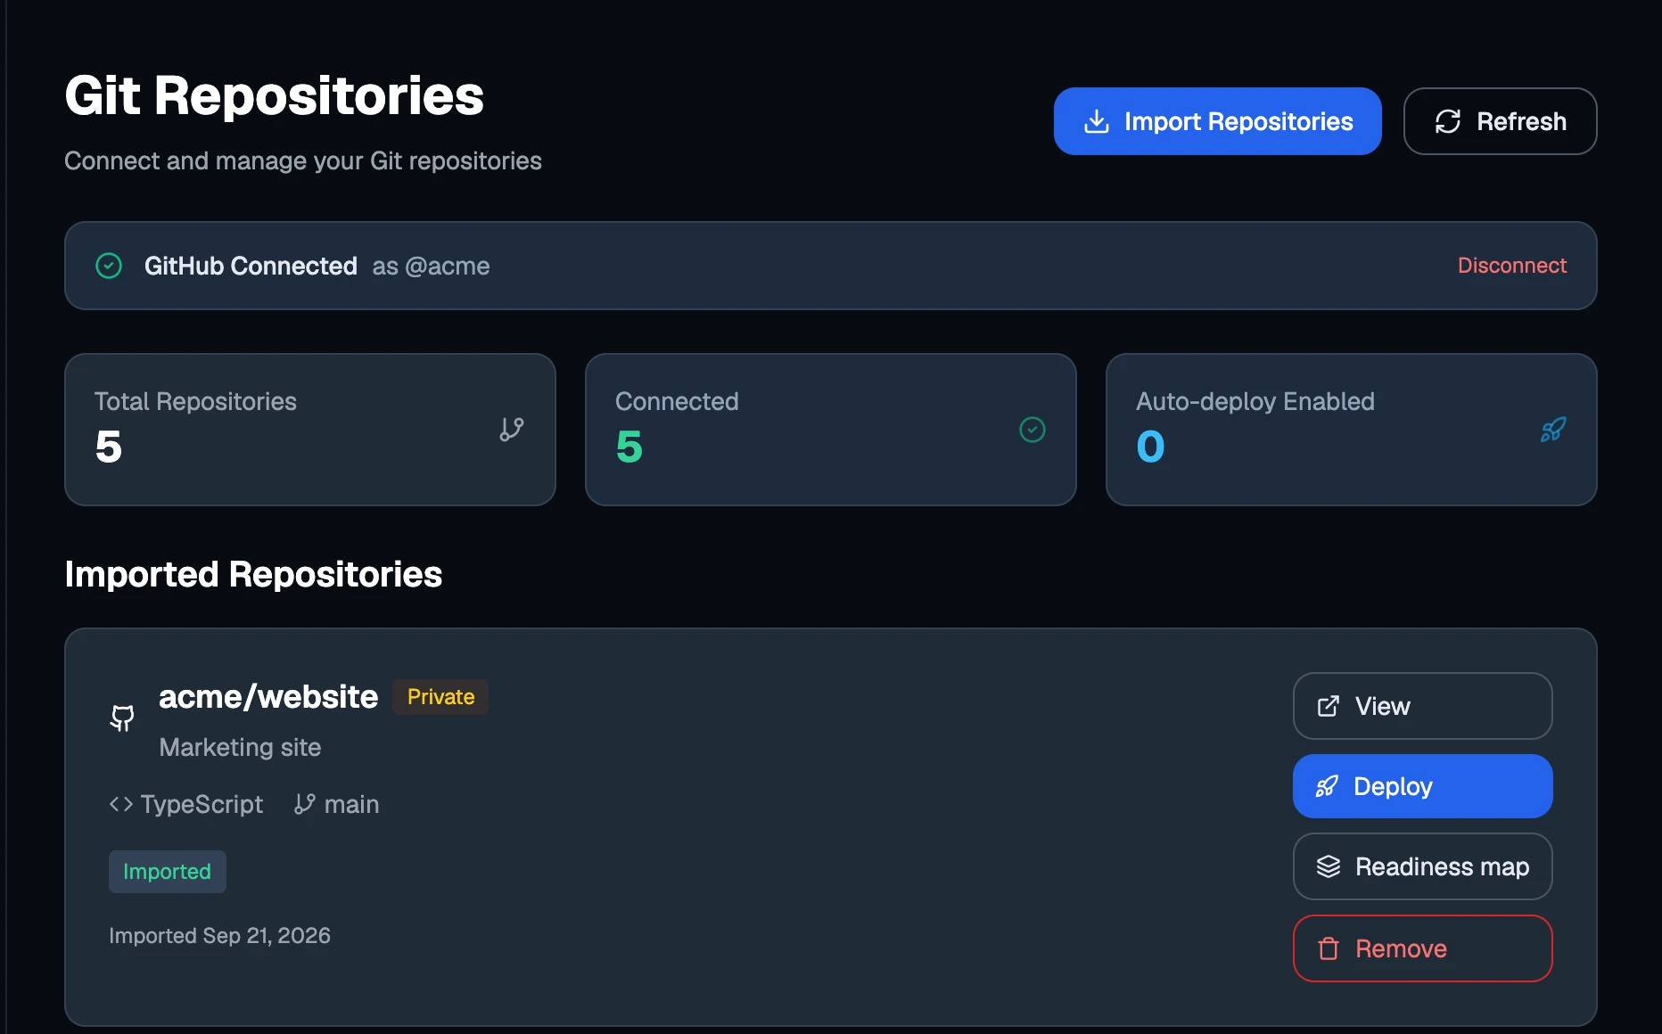Click the code brackets icon next to TypeScript

click(x=121, y=804)
